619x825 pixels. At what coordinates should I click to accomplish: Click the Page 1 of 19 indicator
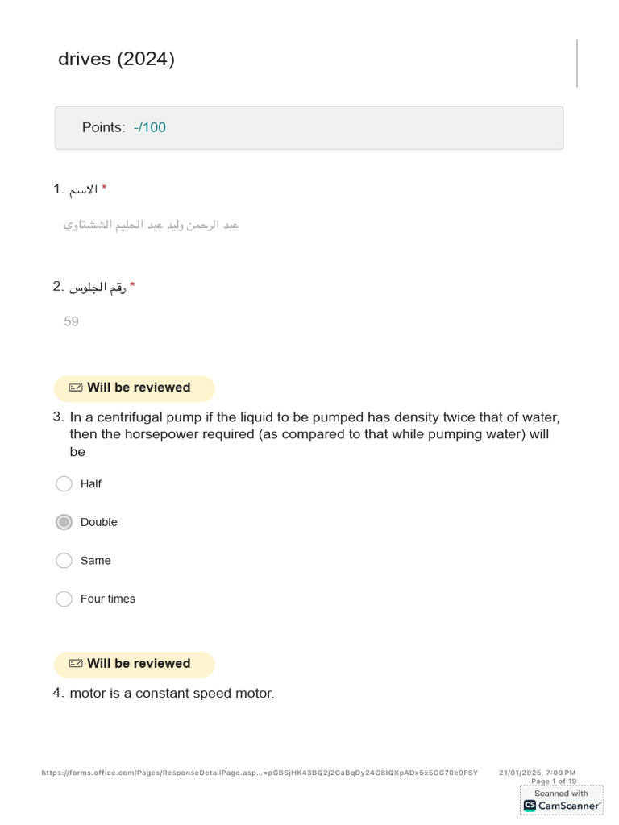554,781
